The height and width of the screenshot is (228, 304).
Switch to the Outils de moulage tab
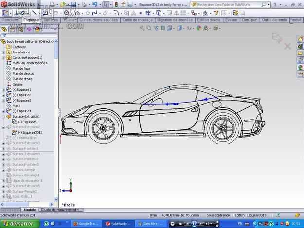click(137, 20)
